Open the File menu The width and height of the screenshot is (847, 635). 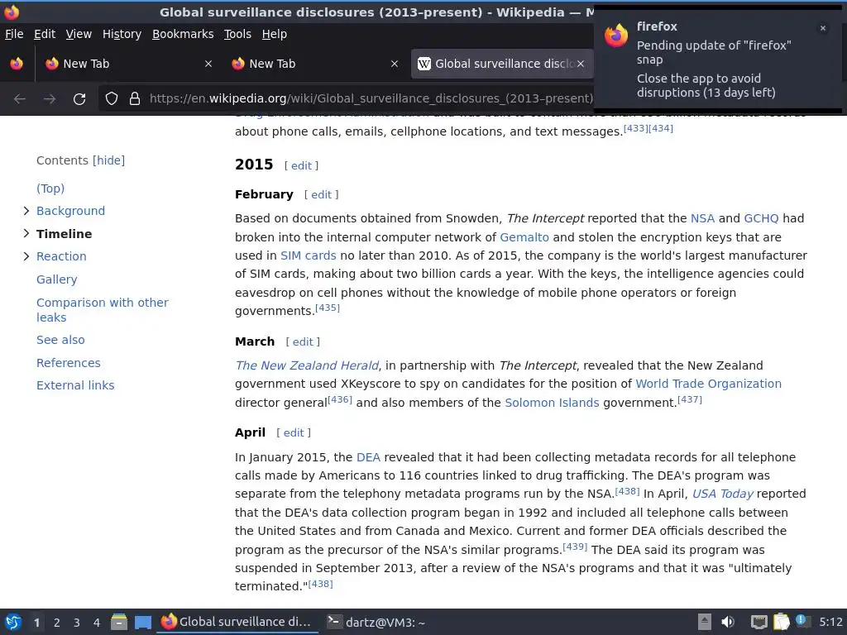point(14,34)
